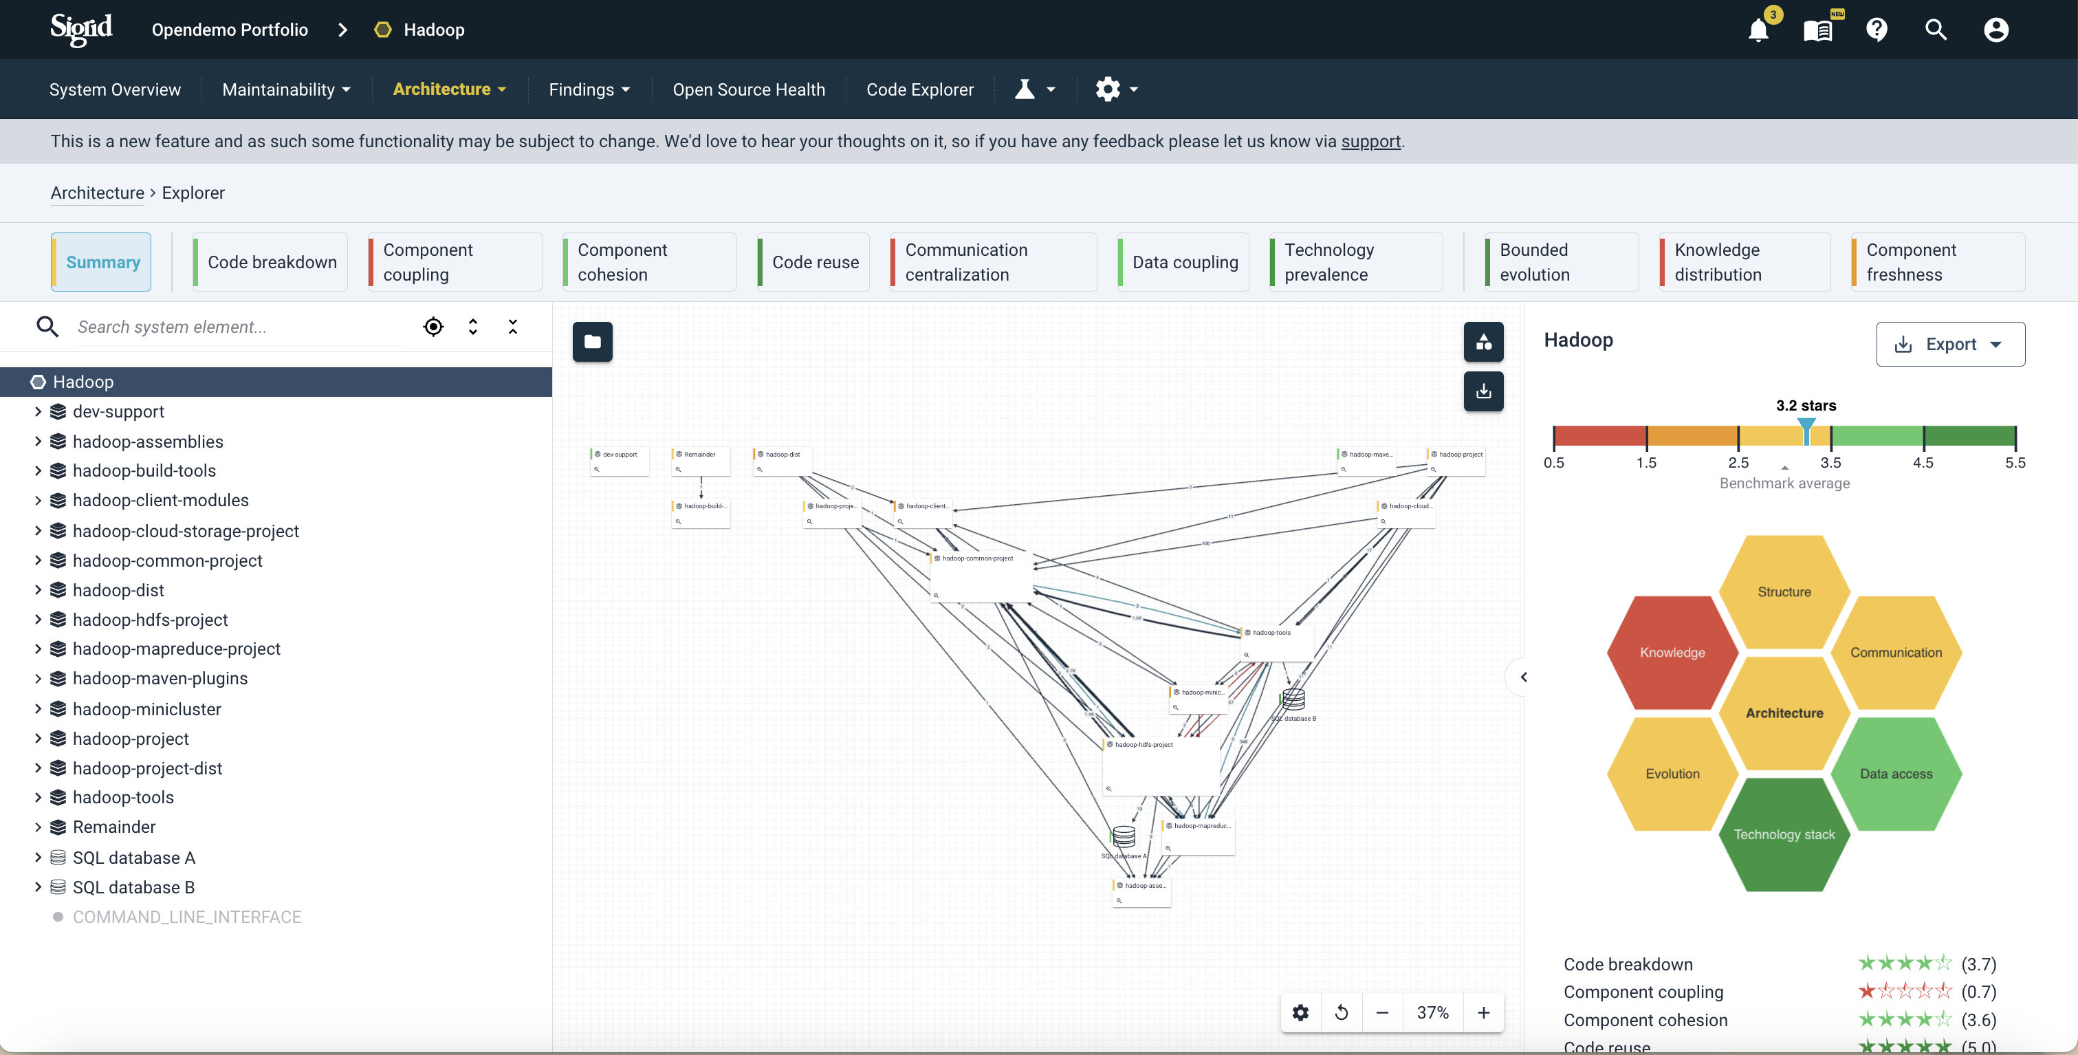Zoom in with the plus button
The height and width of the screenshot is (1055, 2078).
point(1483,1012)
